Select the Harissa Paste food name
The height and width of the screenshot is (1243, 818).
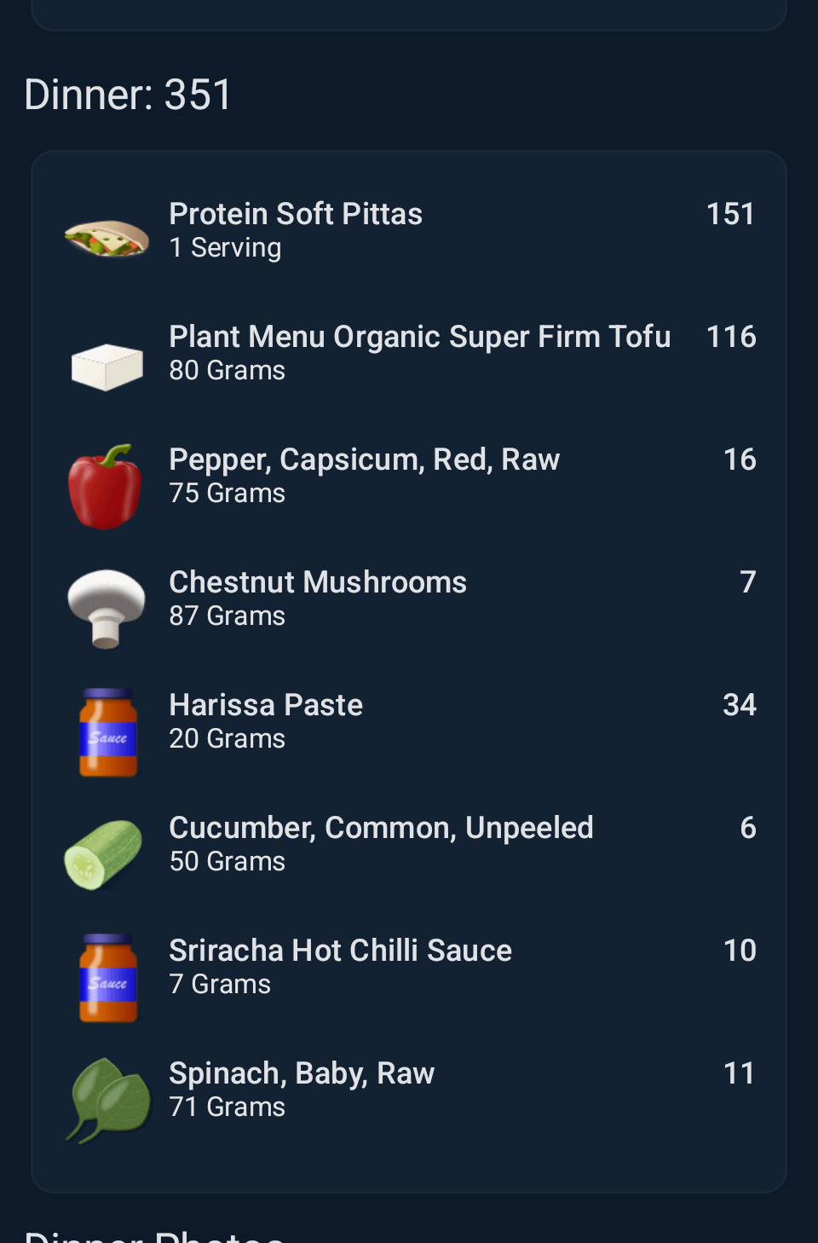tap(266, 705)
